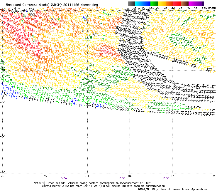Click the purple '8:35' label near longitude 87
Image resolution: width=217 pixels, height=191 pixels.
tap(166, 178)
